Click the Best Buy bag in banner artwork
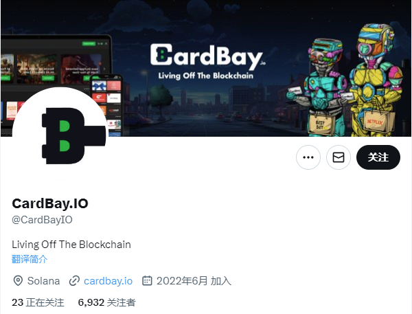This screenshot has height=314, width=412. pos(321,124)
